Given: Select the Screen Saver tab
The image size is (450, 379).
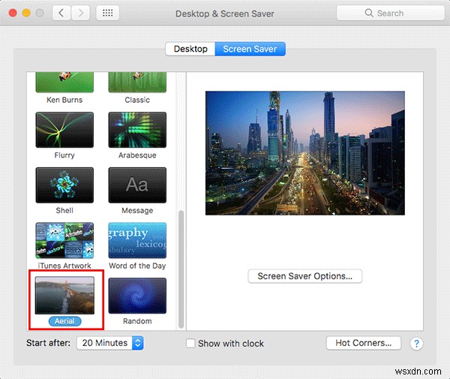Looking at the screenshot, I should [x=250, y=49].
